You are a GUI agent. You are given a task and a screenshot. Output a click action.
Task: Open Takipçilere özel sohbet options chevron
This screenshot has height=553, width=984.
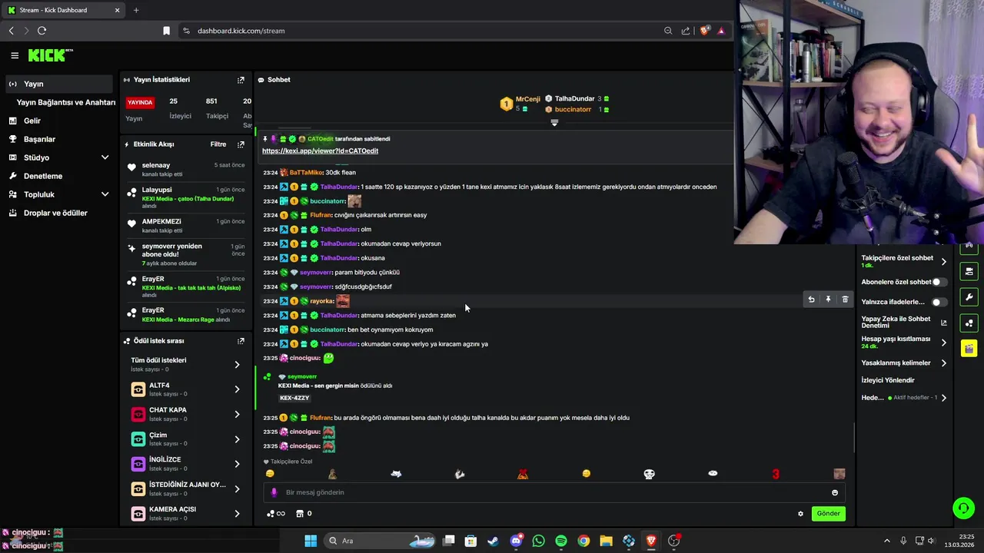tap(944, 262)
